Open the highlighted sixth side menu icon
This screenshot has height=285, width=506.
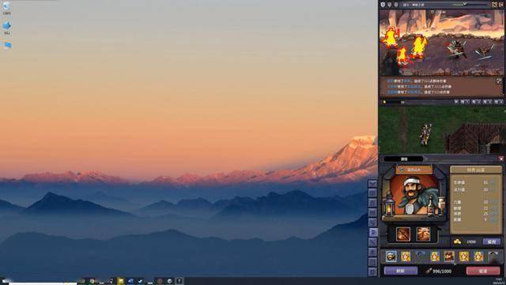point(373,232)
